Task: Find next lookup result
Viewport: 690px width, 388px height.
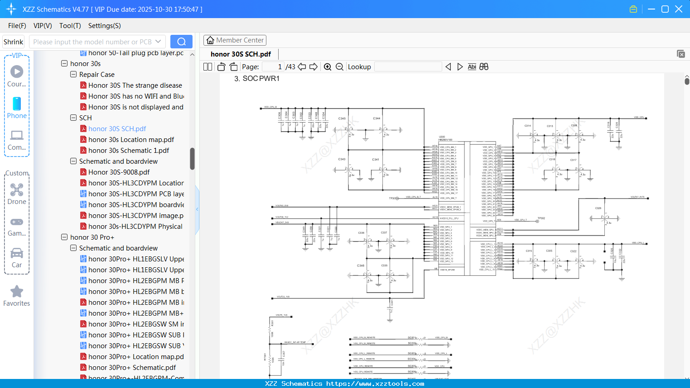Action: click(460, 67)
